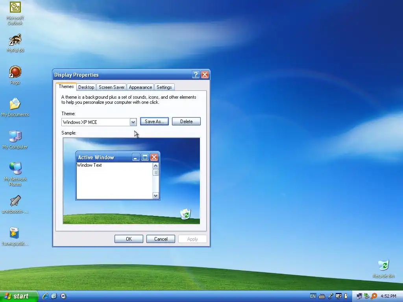The height and width of the screenshot is (302, 403).
Task: Select the MyPal 68 desktop shortcut
Action: tap(15, 43)
